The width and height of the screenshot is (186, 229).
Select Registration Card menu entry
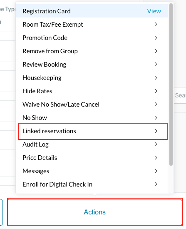point(92,11)
